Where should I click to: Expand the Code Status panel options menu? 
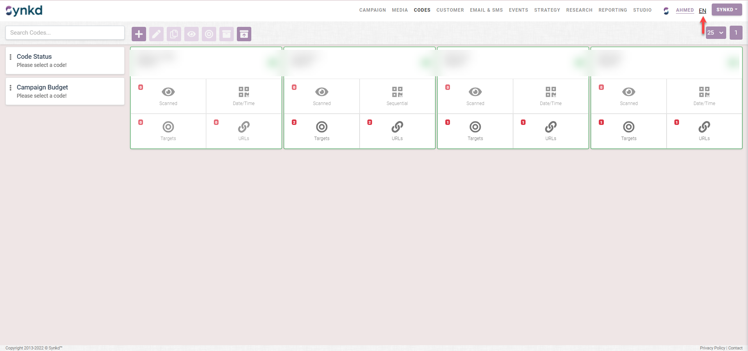(11, 57)
